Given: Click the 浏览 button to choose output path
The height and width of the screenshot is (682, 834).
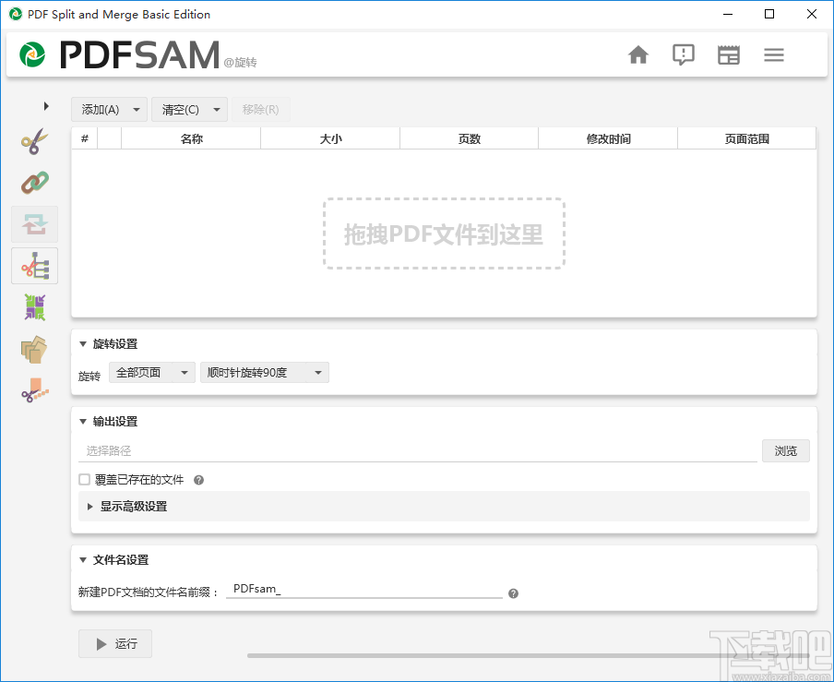Looking at the screenshot, I should click(x=785, y=450).
